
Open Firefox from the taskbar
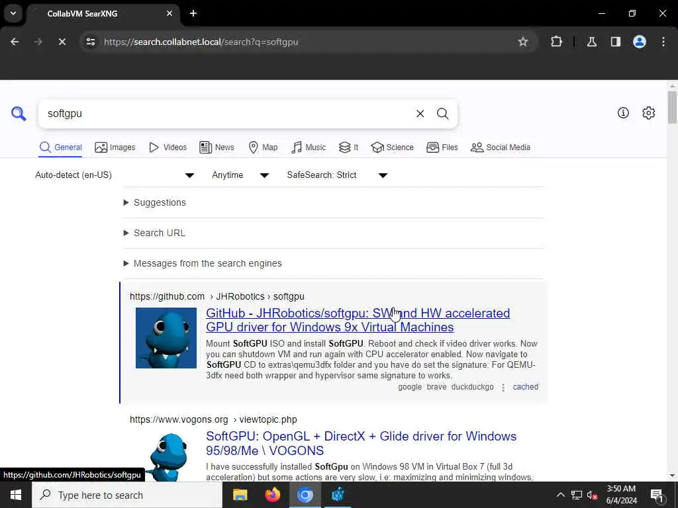point(272,495)
